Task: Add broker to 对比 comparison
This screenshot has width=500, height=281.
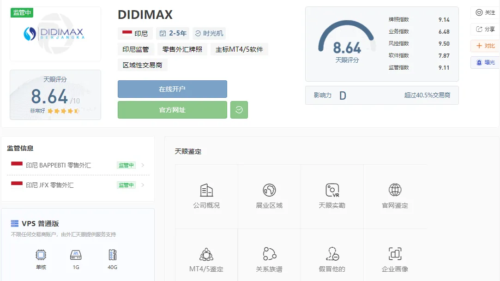Action: click(x=485, y=46)
